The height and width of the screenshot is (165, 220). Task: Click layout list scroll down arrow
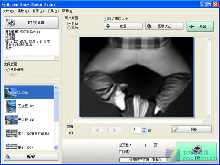pos(56,147)
